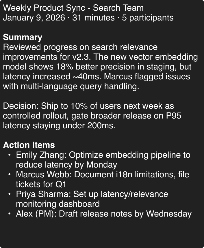Click the Alex (PM) release notes item
Screen dimensions: 204x248
click(104, 214)
